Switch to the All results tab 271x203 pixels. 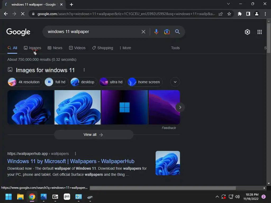tap(12, 48)
